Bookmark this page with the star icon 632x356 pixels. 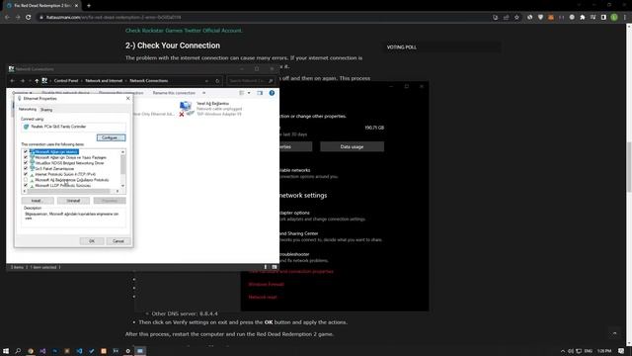[516, 18]
